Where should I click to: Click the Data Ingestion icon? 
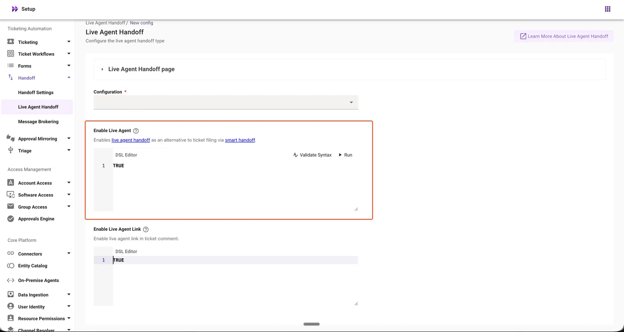[x=11, y=294]
